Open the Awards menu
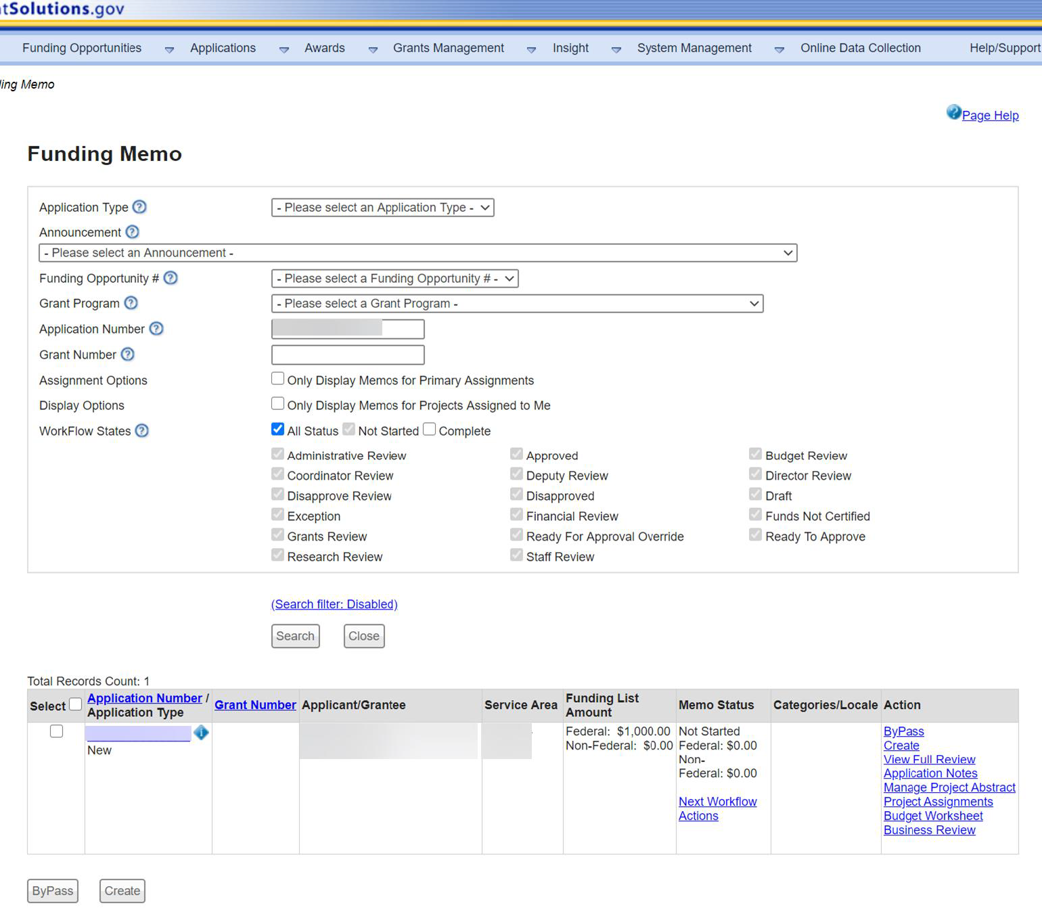 [325, 48]
